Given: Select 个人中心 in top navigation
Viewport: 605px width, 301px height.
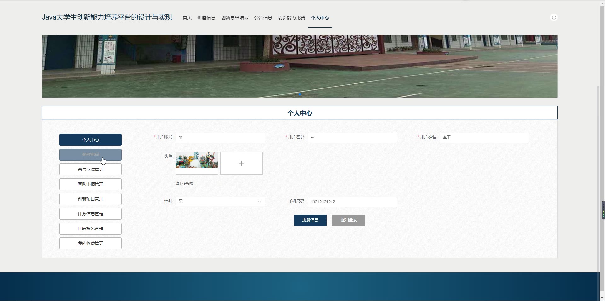Looking at the screenshot, I should [x=320, y=18].
